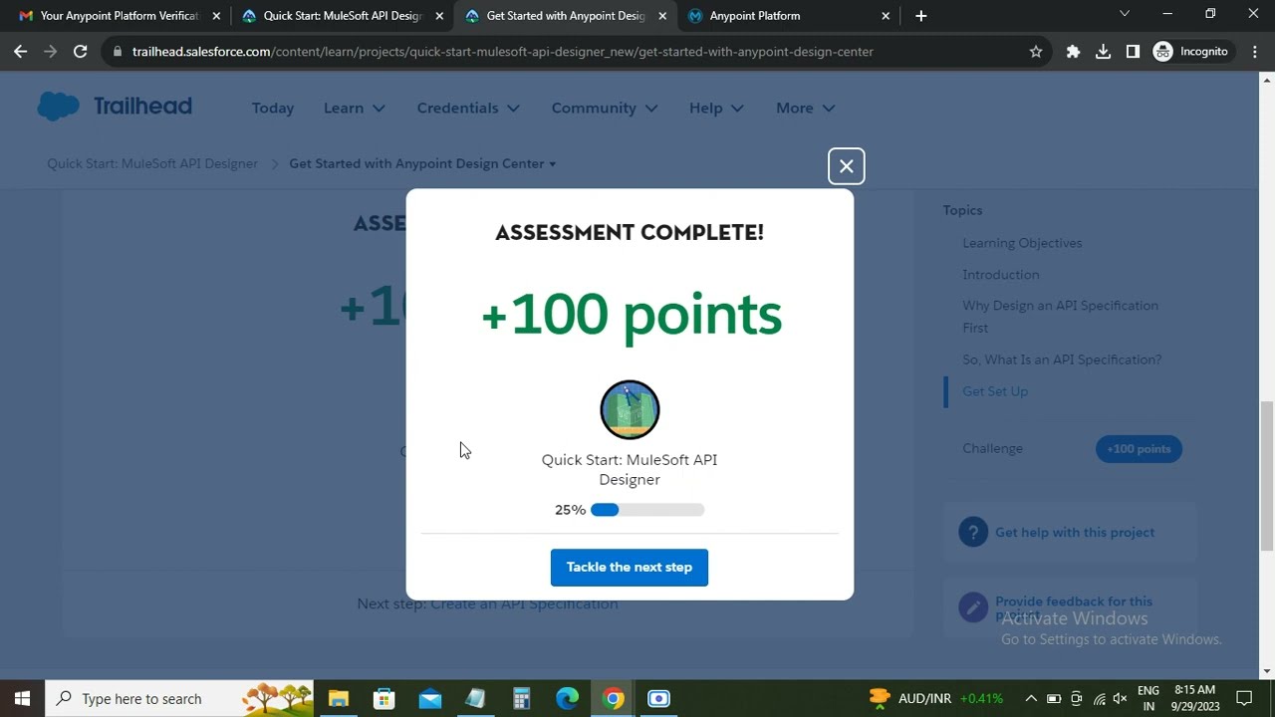Screen dimensions: 1275x717
Task: Click the pencil feedback icon
Action: point(973,607)
